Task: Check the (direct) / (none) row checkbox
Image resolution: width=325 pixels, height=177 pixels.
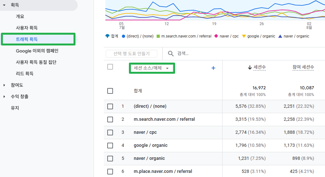Action: [110, 106]
